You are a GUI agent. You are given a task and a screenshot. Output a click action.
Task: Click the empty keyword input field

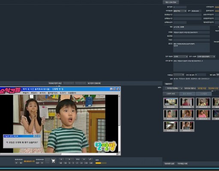(x=192, y=40)
